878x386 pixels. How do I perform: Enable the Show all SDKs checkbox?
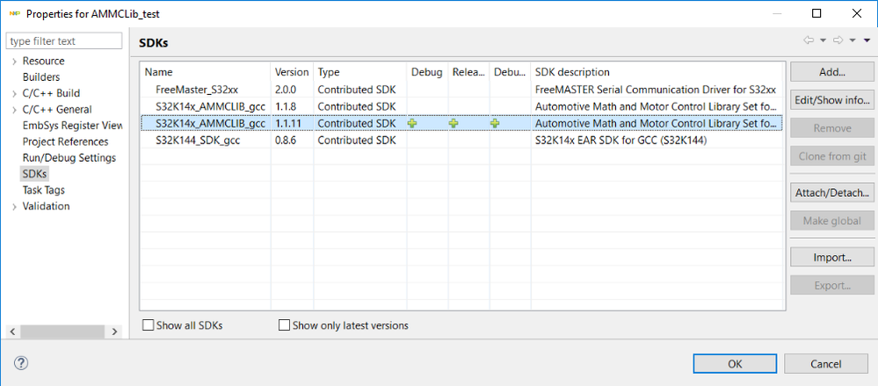(x=148, y=325)
